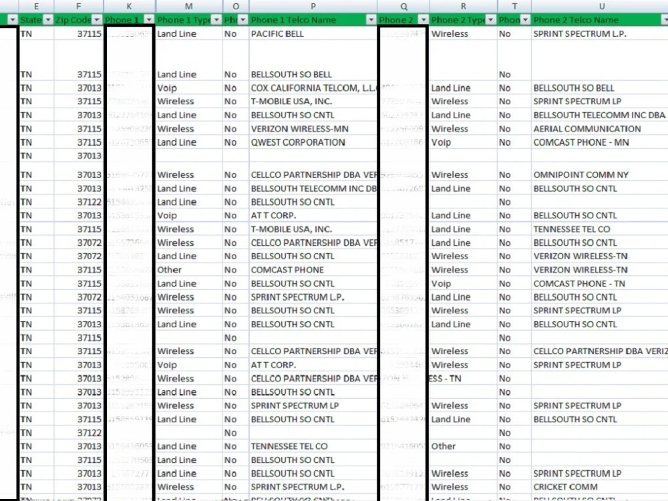Select 'TN' state cell in the PACIFIC BELL row

36,33
